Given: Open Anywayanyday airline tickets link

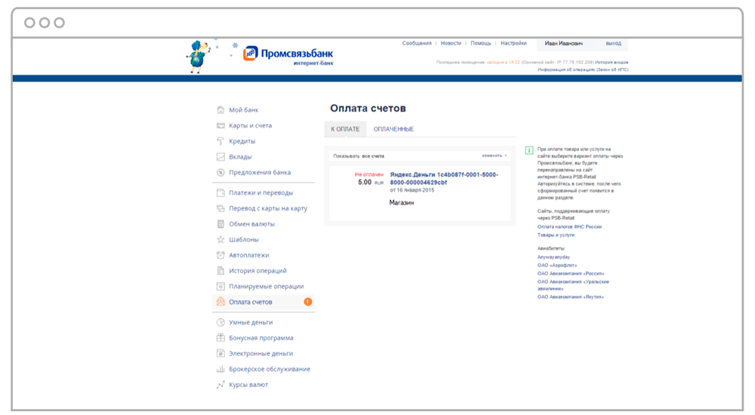Looking at the screenshot, I should click(553, 257).
